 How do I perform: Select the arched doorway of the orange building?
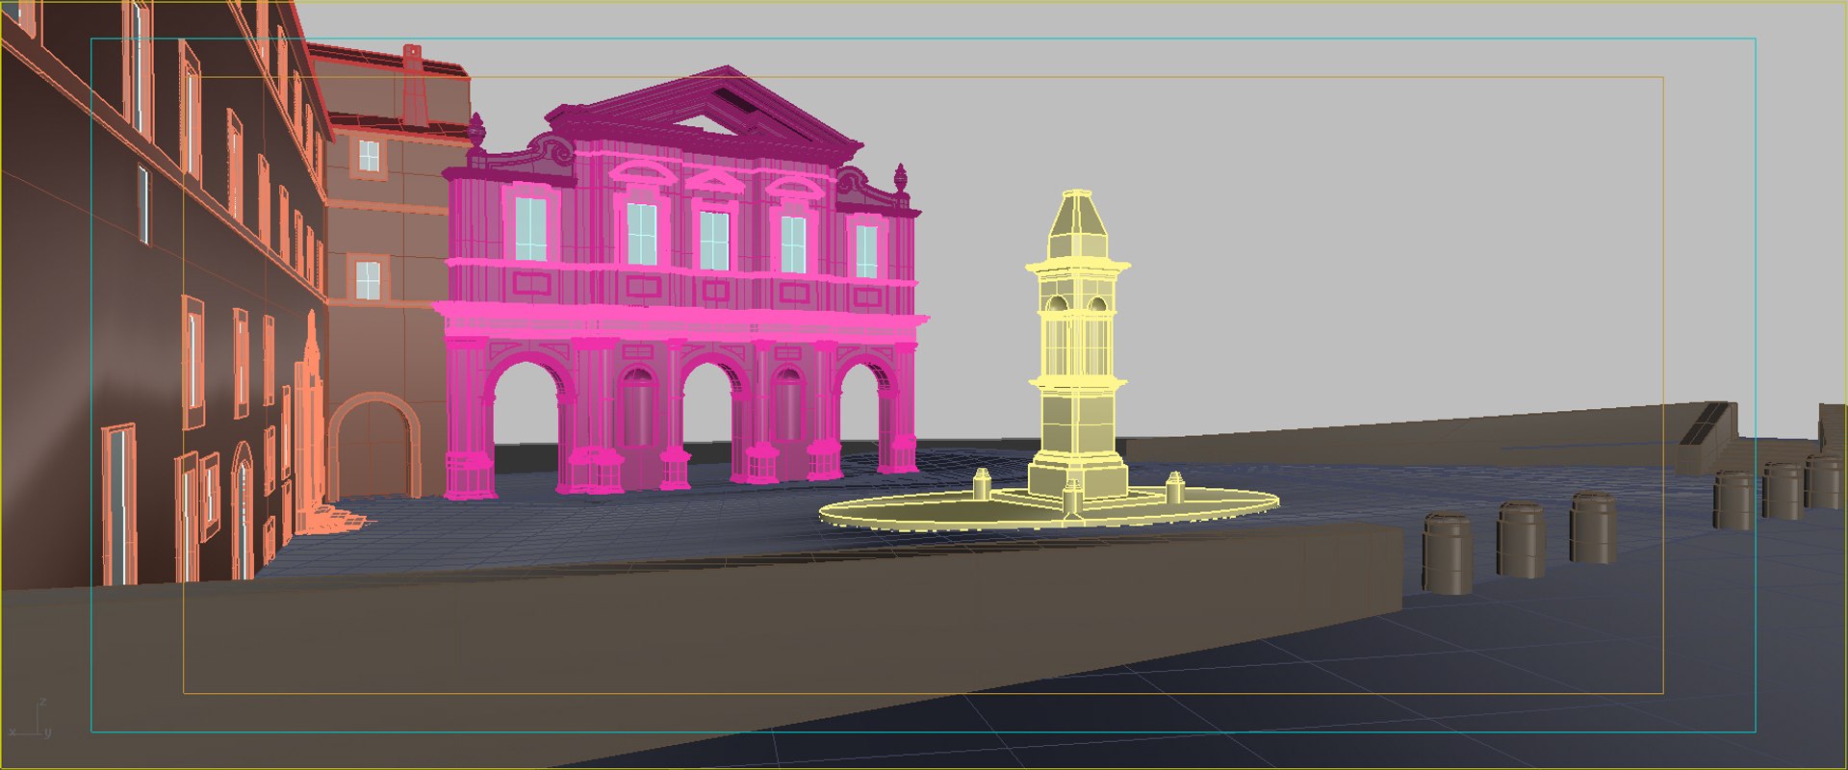[375, 448]
